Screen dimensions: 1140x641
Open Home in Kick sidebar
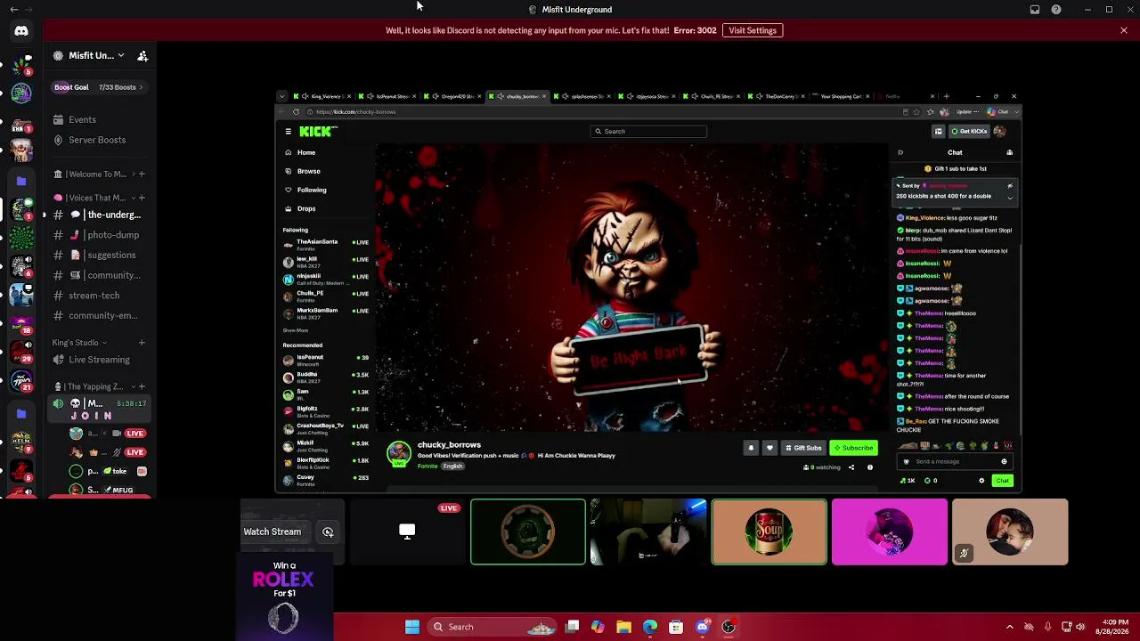pyautogui.click(x=306, y=153)
